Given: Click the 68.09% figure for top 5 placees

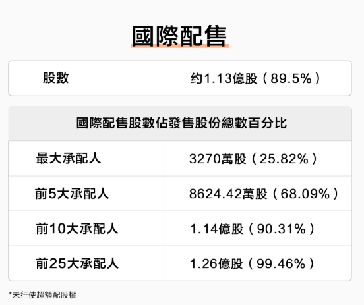Looking at the screenshot, I should [x=305, y=194].
